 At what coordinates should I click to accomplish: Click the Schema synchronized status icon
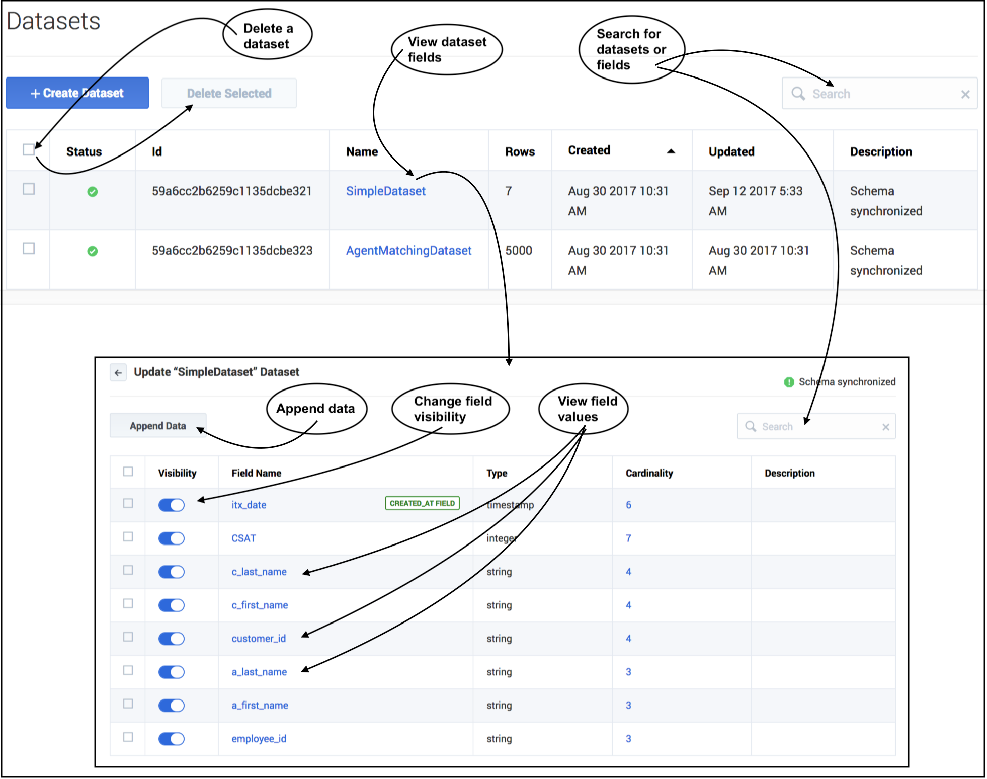[788, 381]
